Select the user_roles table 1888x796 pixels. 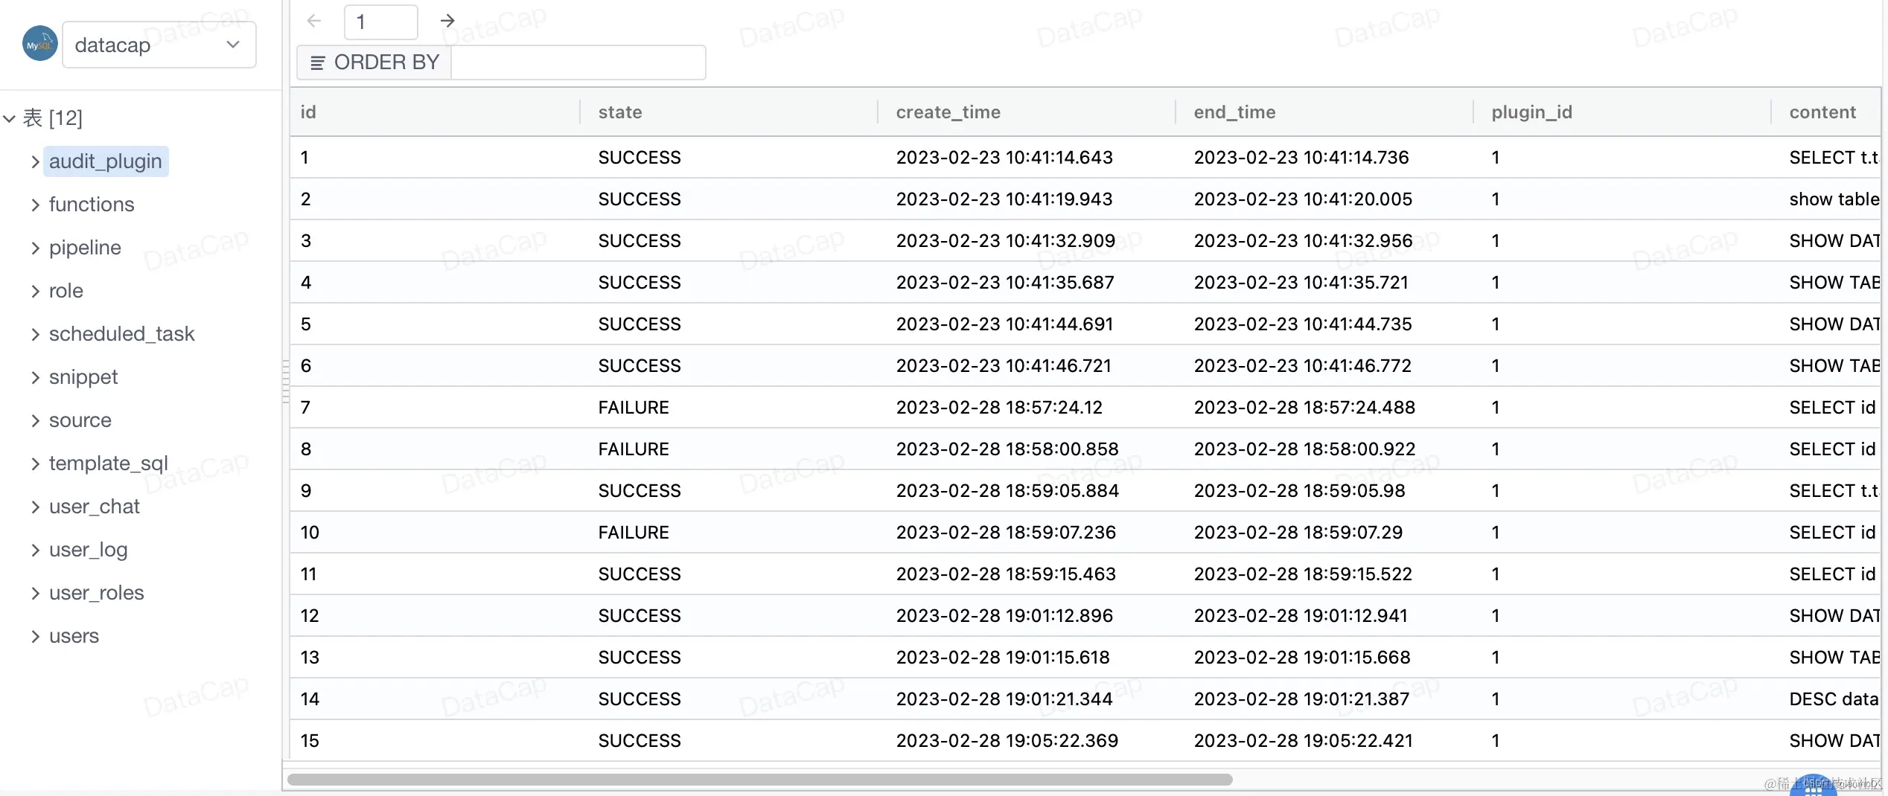click(x=97, y=593)
